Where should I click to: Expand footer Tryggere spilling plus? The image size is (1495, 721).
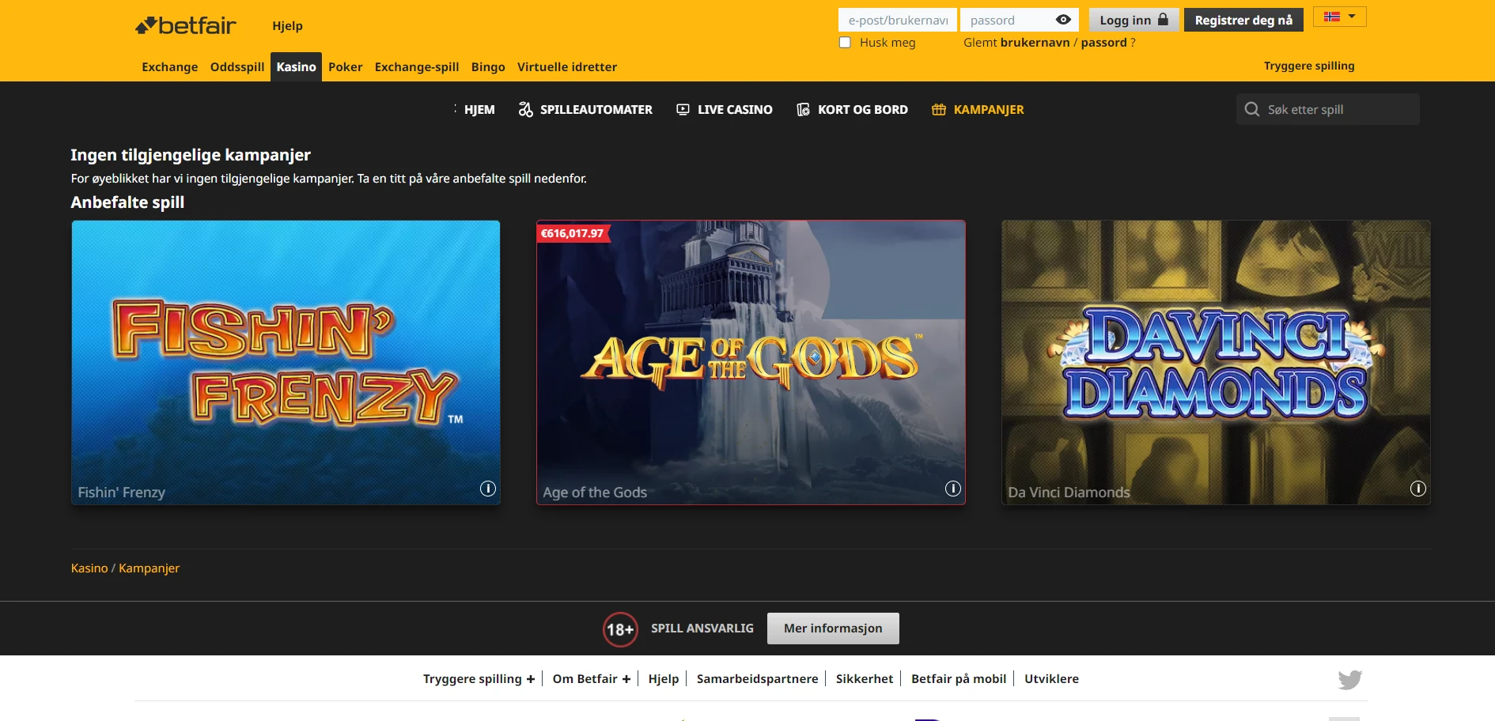(x=530, y=679)
